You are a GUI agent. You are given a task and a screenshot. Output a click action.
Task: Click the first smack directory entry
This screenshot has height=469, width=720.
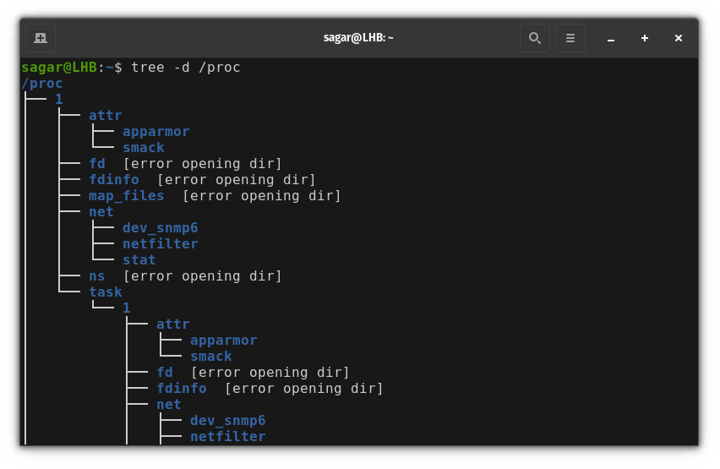(144, 147)
